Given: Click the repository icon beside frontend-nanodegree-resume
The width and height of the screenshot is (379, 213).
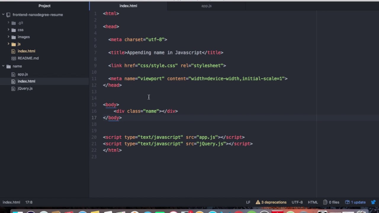Looking at the screenshot, I should click(8, 15).
